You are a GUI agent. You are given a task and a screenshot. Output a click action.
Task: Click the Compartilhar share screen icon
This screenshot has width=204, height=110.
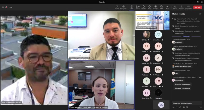point(188,7)
